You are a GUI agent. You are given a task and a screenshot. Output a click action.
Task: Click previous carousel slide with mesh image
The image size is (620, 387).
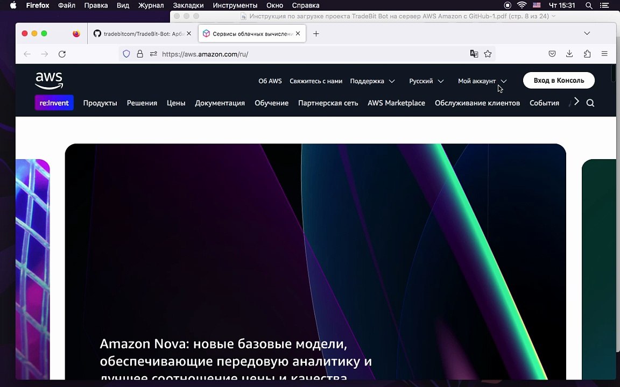(x=33, y=269)
